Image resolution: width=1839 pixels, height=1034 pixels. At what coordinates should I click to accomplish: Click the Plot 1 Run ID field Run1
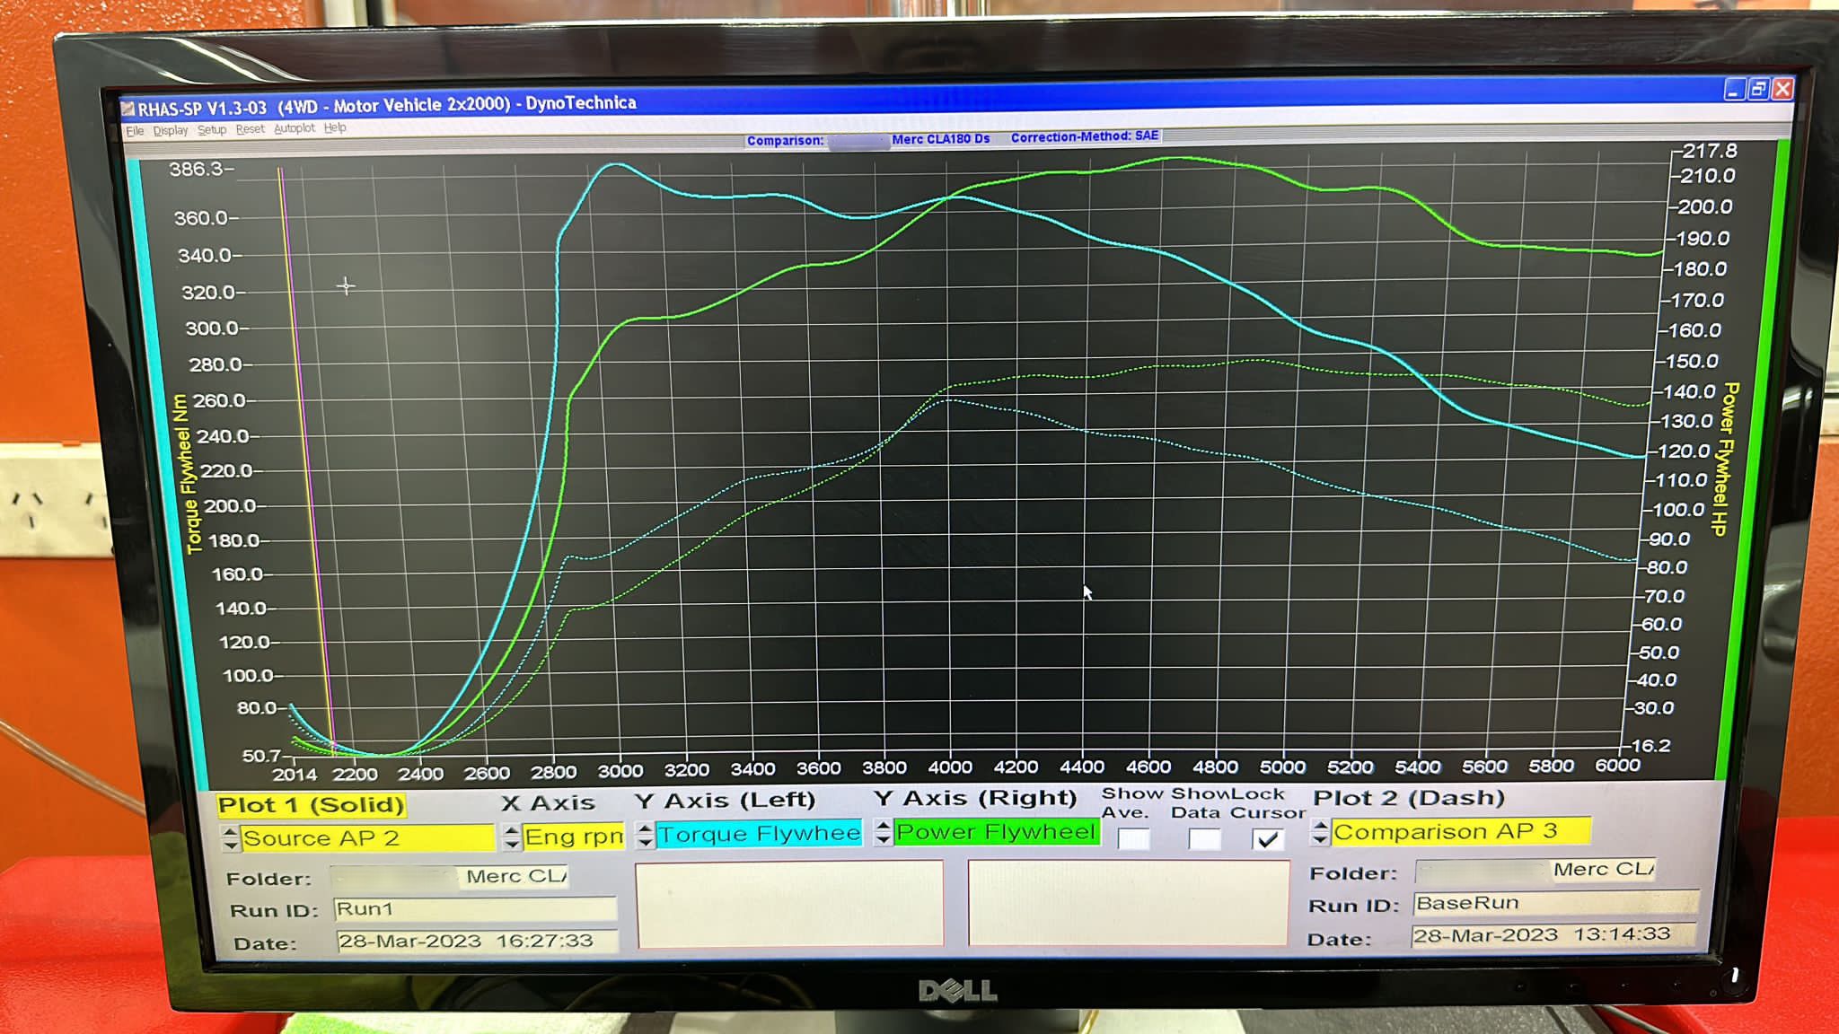click(475, 909)
